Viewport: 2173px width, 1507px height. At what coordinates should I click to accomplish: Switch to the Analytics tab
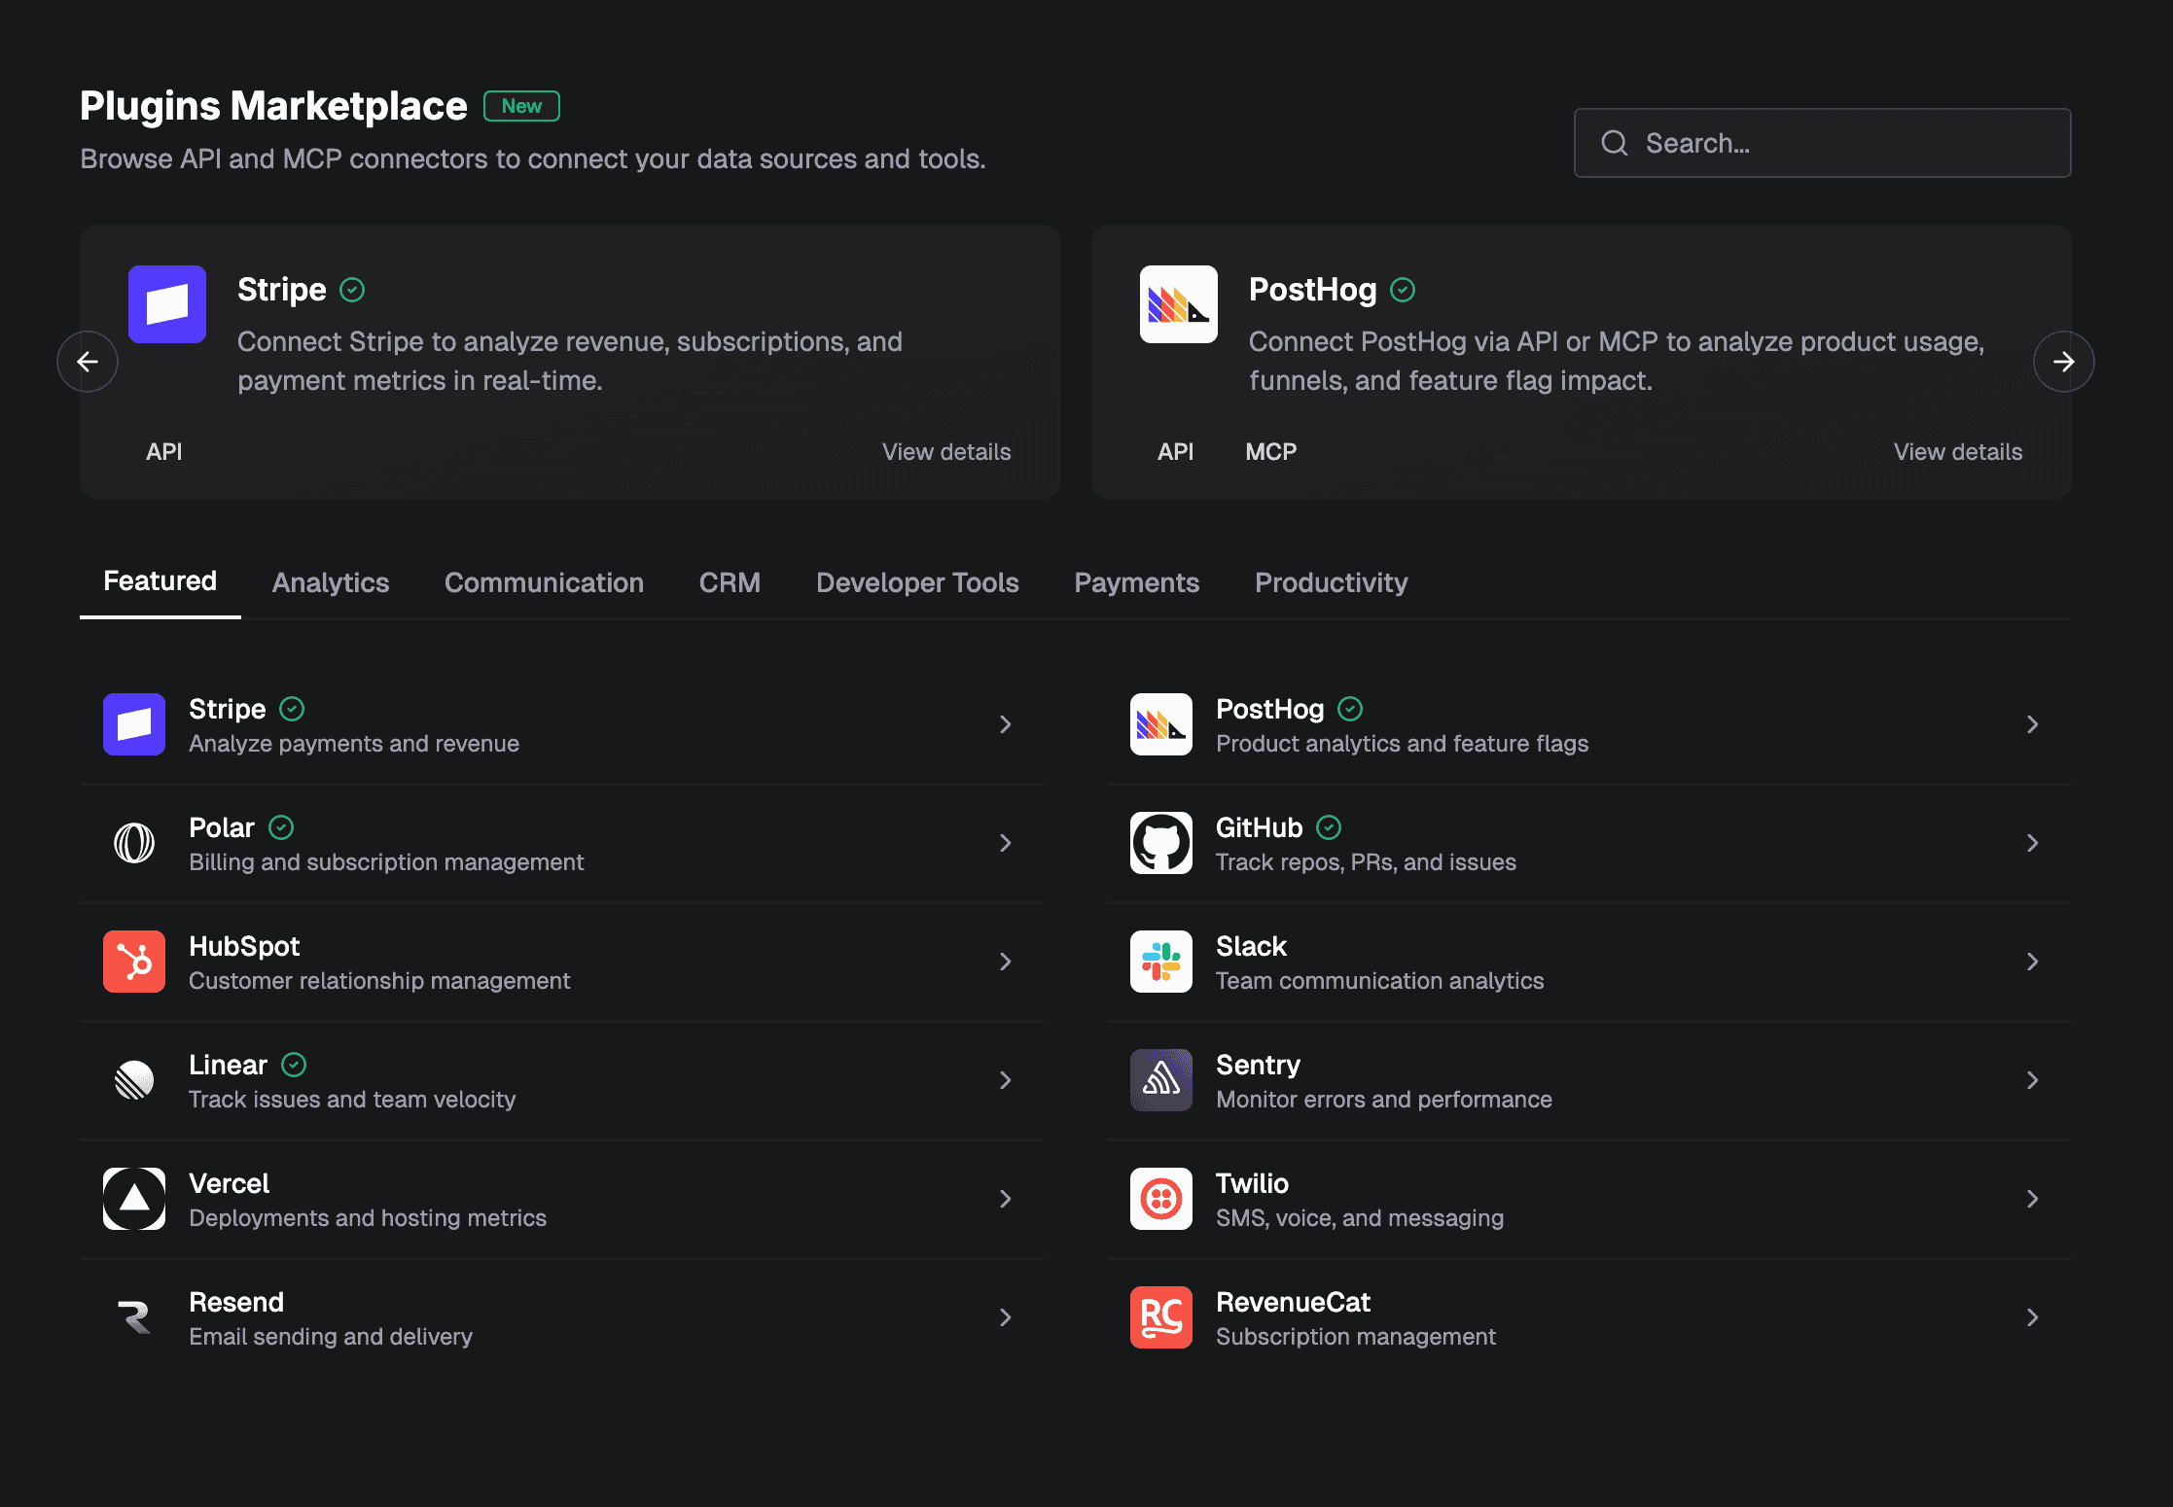(x=331, y=582)
